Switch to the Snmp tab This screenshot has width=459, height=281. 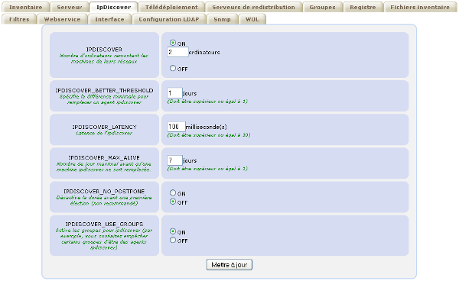(222, 19)
